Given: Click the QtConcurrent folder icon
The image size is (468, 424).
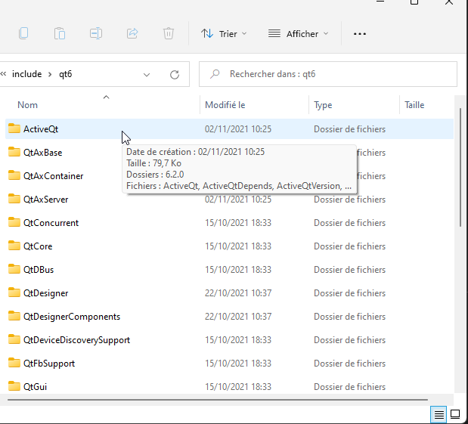Looking at the screenshot, I should pyautogui.click(x=14, y=222).
